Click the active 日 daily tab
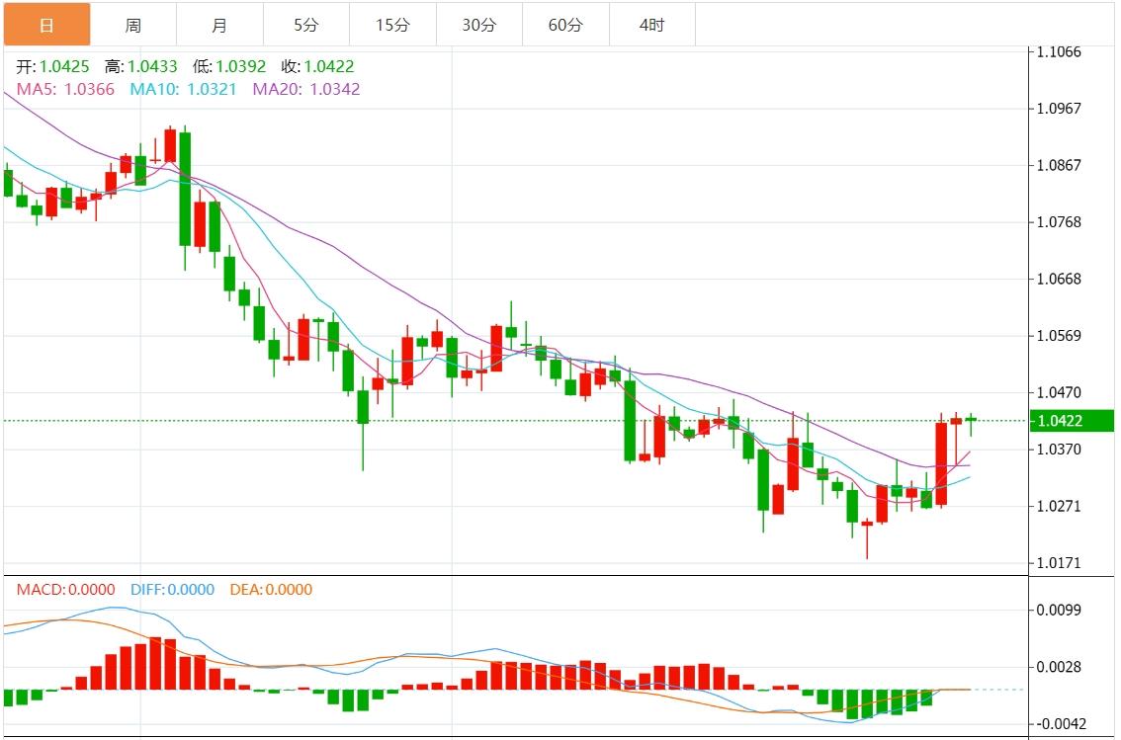Image resolution: width=1121 pixels, height=740 pixels. [x=46, y=25]
